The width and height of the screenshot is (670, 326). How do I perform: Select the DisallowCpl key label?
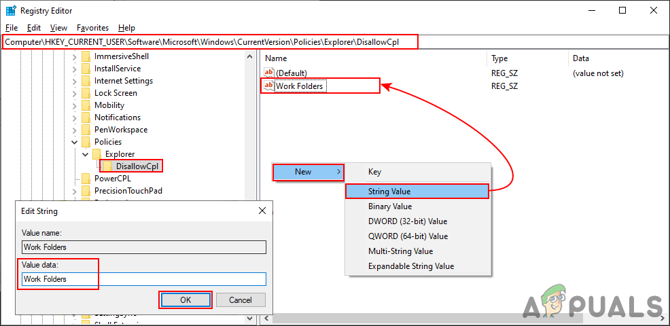pos(137,166)
